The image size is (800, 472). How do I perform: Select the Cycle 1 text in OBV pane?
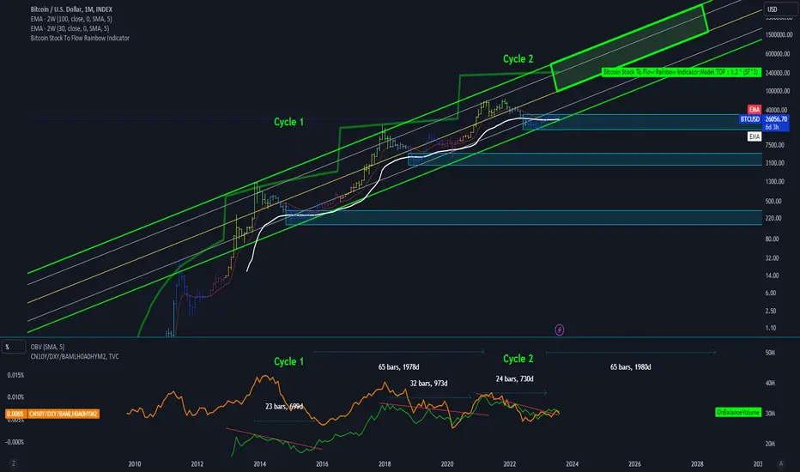(288, 362)
